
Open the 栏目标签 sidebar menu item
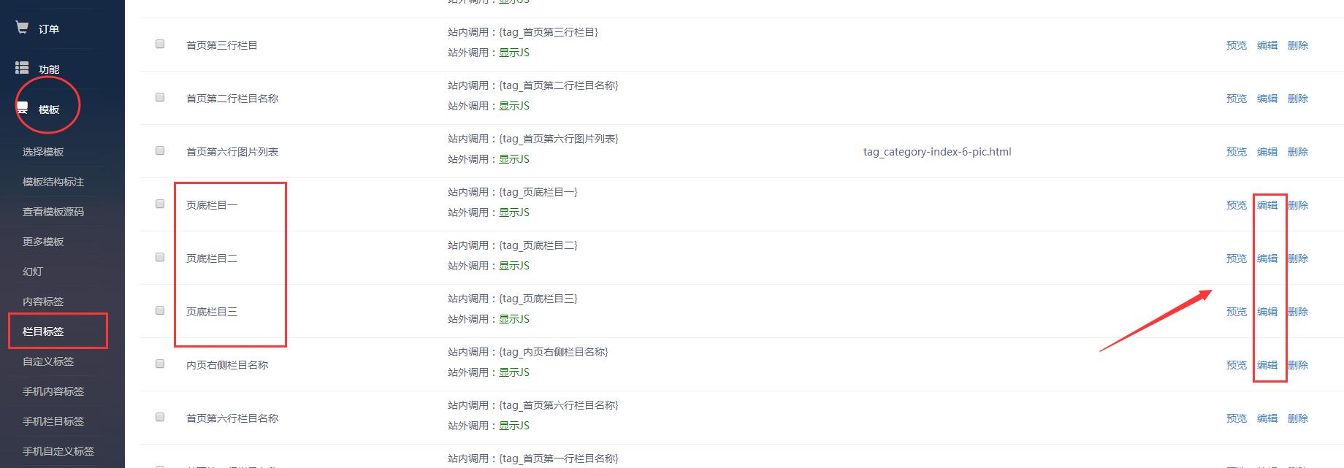[43, 331]
